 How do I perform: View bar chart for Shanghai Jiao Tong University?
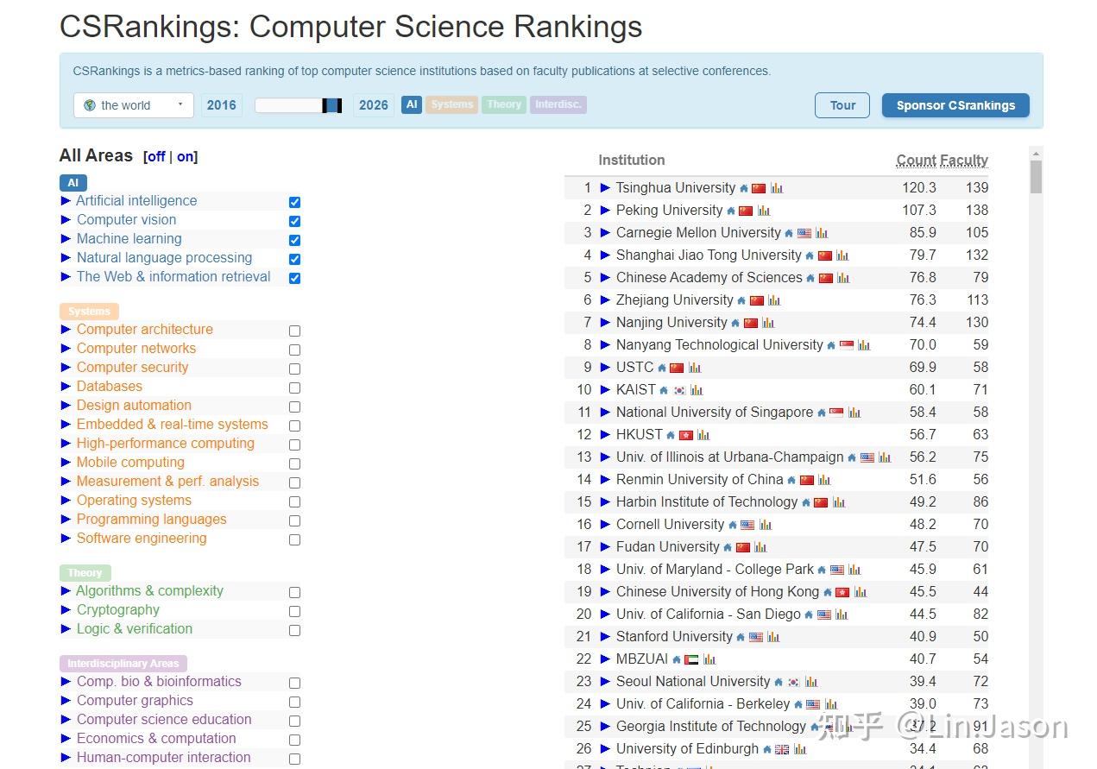click(x=842, y=255)
